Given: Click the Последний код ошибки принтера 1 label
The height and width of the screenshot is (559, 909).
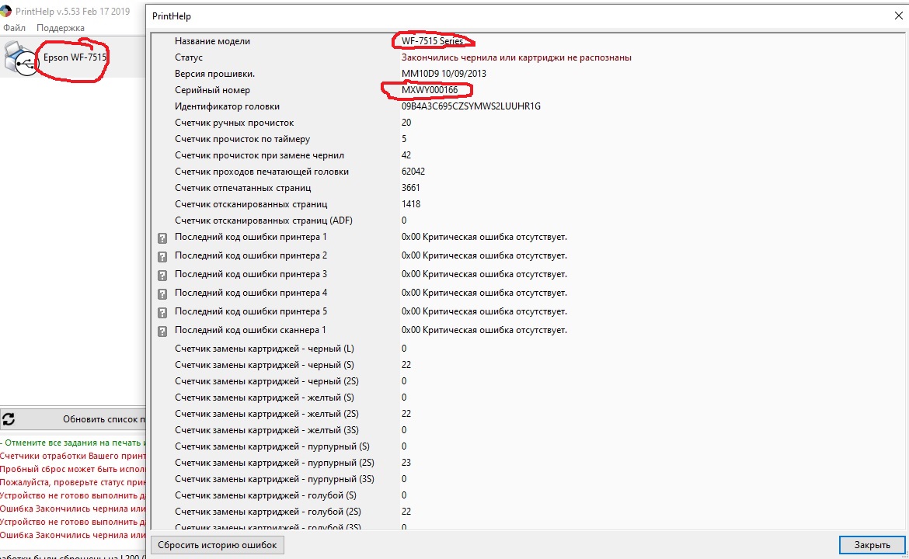Looking at the screenshot, I should (x=250, y=237).
